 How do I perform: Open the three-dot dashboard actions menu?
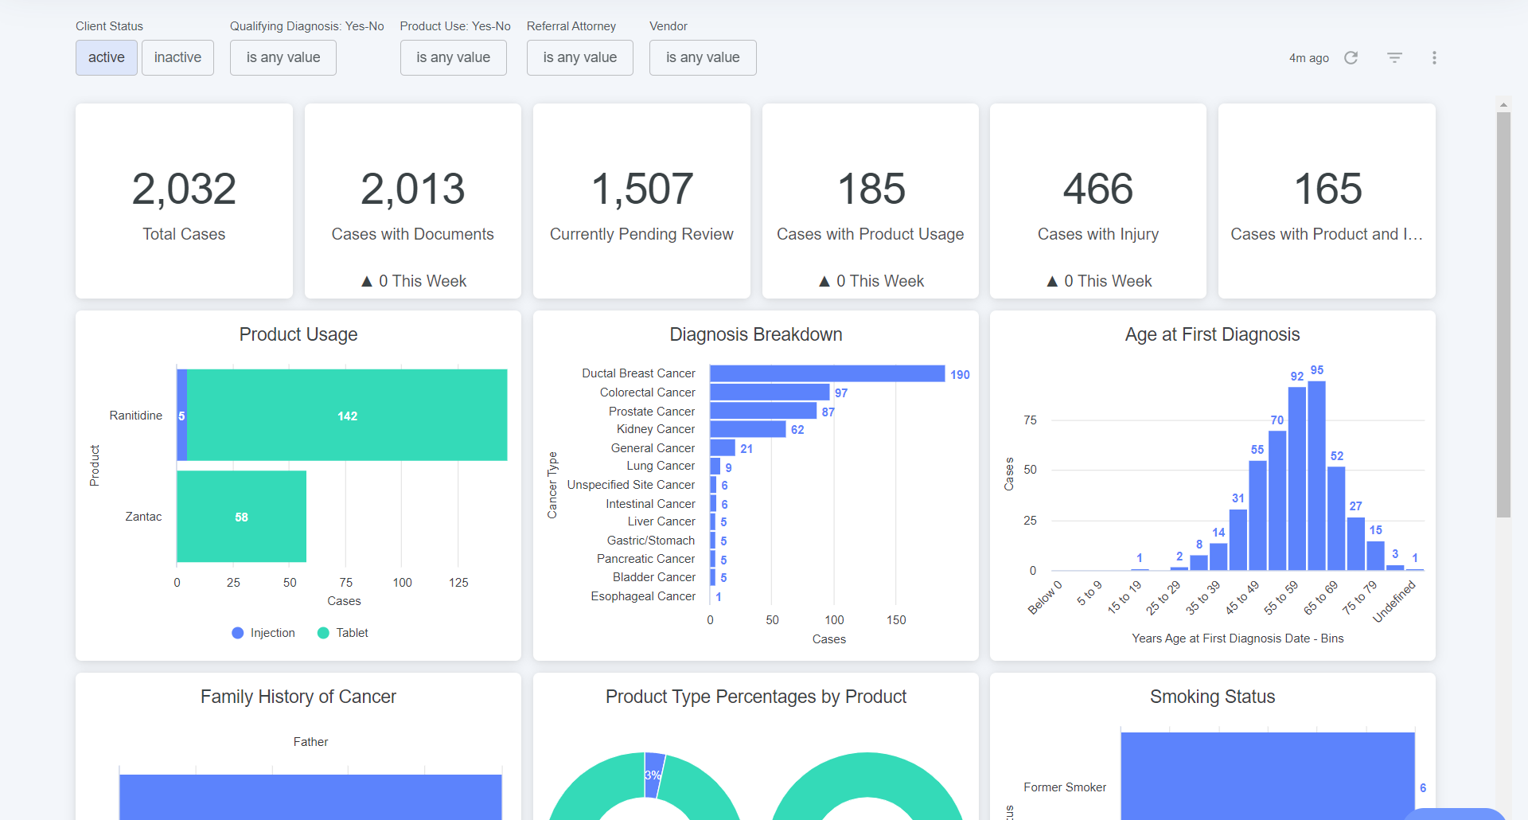pyautogui.click(x=1434, y=57)
